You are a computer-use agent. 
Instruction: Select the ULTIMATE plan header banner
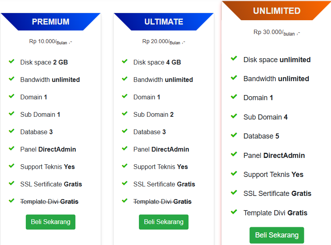pos(164,22)
